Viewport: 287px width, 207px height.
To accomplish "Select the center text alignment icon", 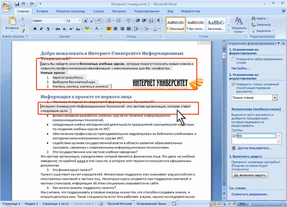I will pos(115,29).
